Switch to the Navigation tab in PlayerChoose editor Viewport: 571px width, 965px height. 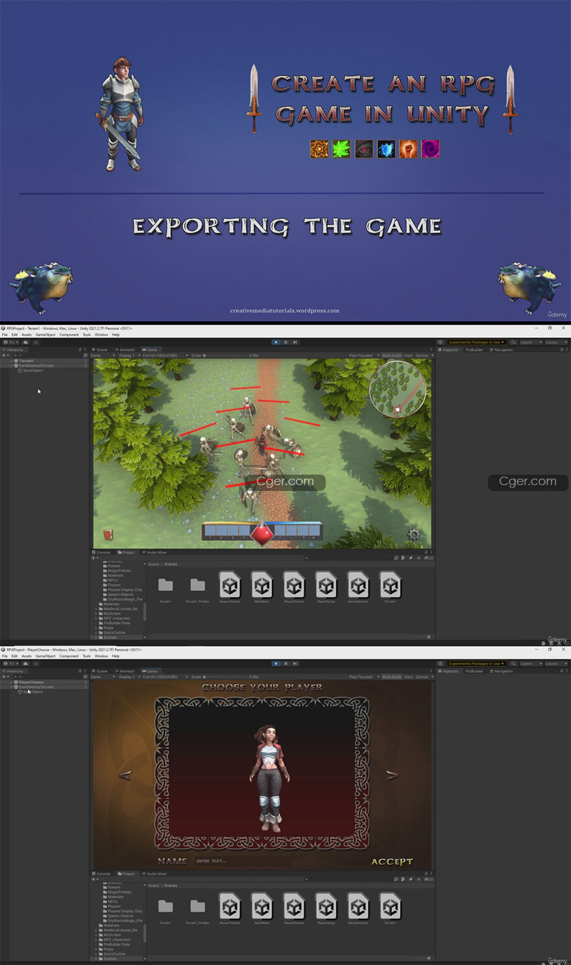(502, 671)
